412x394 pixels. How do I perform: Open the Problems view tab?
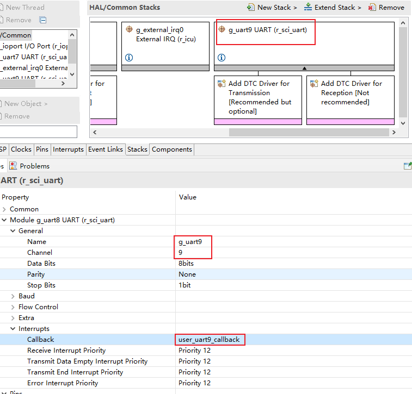34,166
